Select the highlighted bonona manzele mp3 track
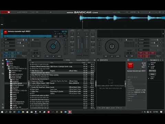The width and height of the screenshot is (165, 124). click(62, 73)
